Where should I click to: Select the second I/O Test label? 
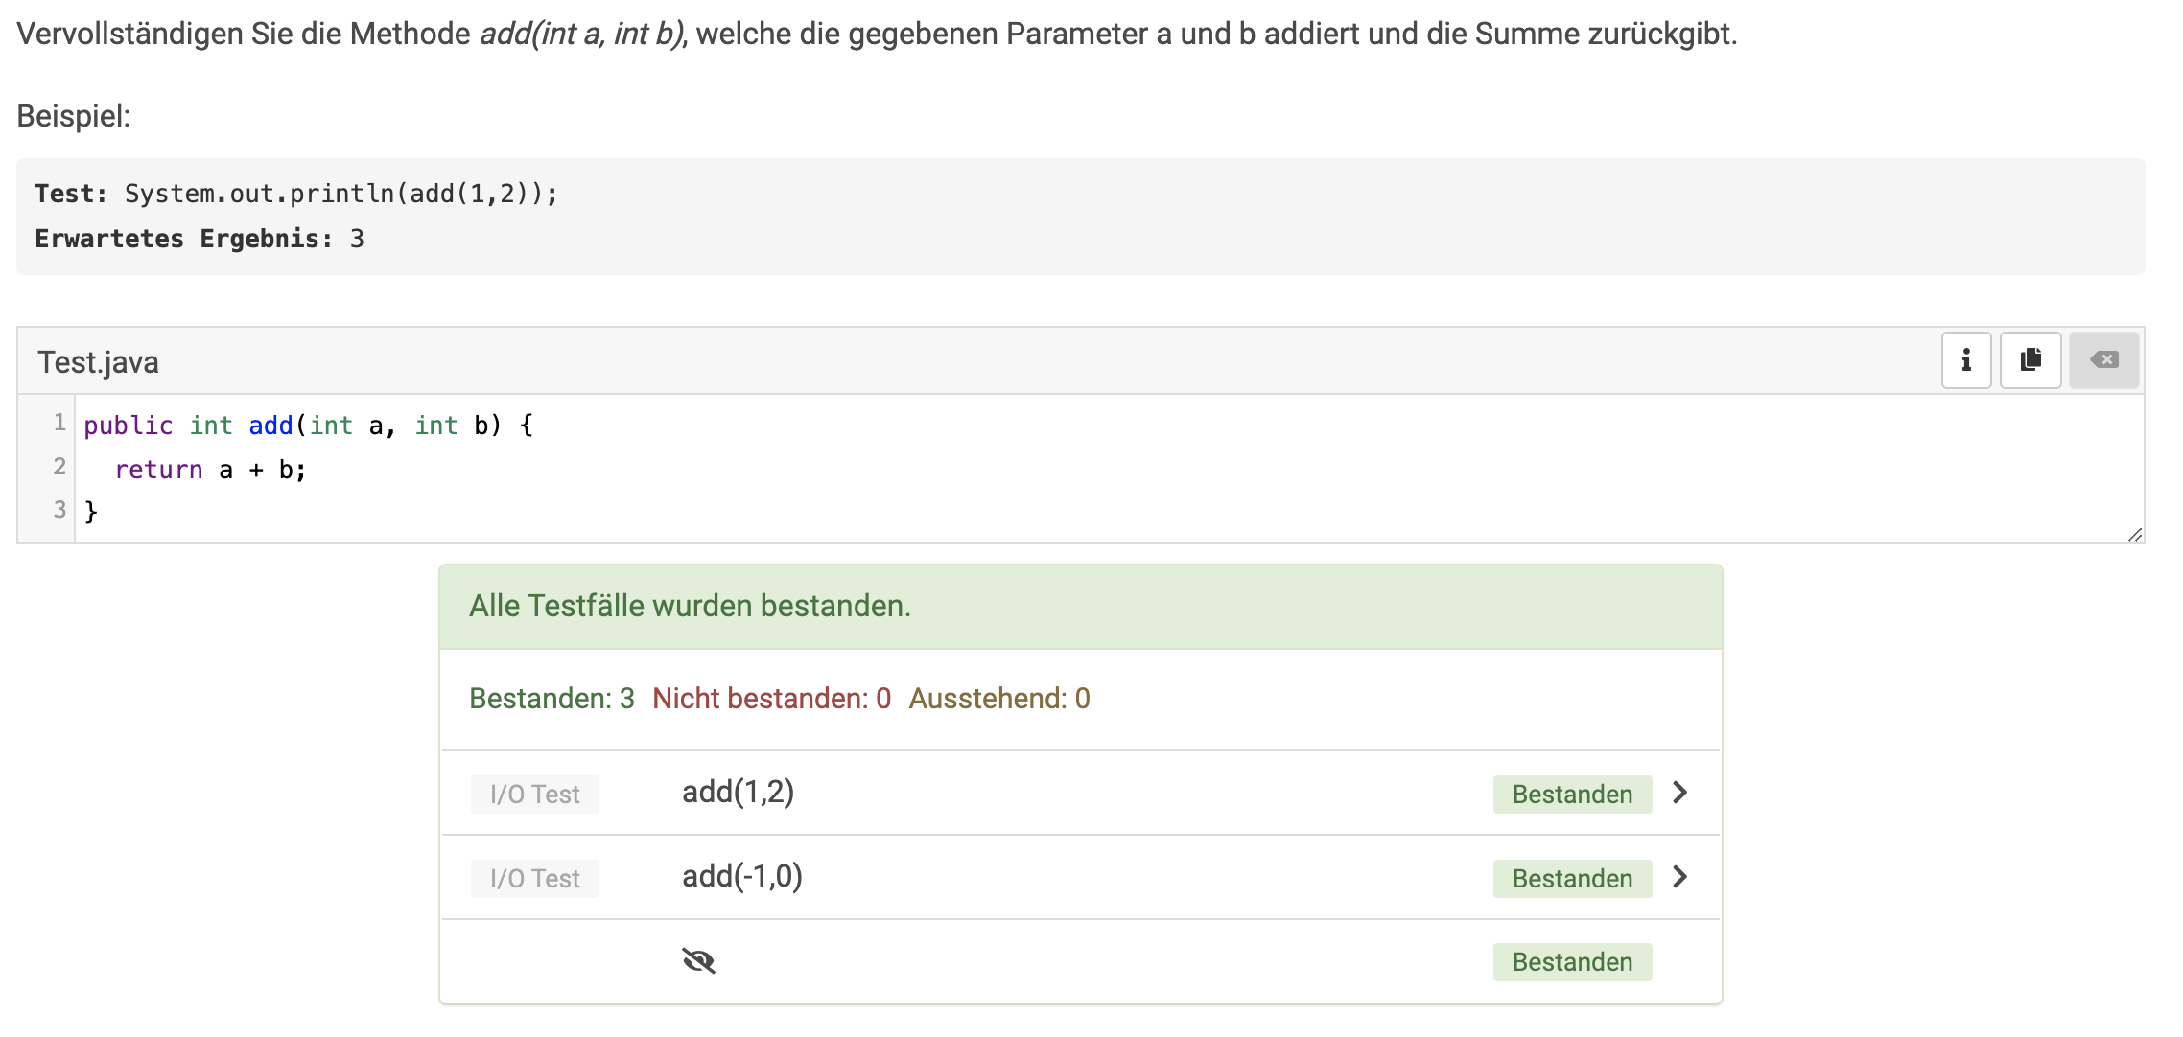(x=535, y=879)
